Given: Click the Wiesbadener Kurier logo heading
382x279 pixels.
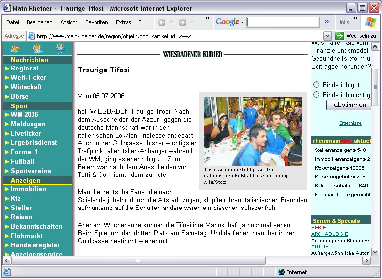Looking at the screenshot, I should point(192,54).
